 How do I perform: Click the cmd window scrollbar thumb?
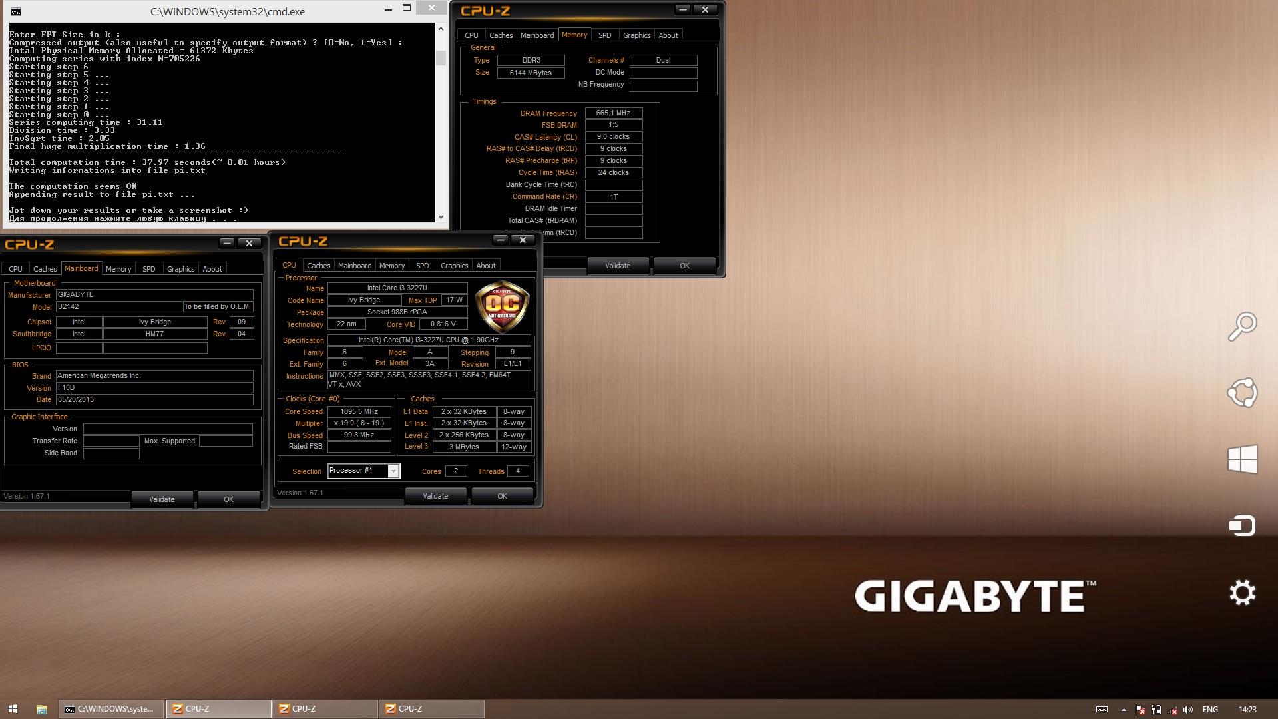tap(441, 58)
